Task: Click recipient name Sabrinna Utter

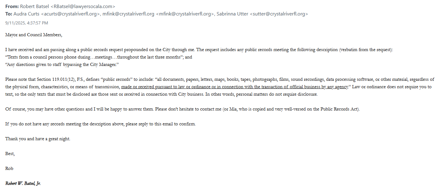Action: [232, 14]
